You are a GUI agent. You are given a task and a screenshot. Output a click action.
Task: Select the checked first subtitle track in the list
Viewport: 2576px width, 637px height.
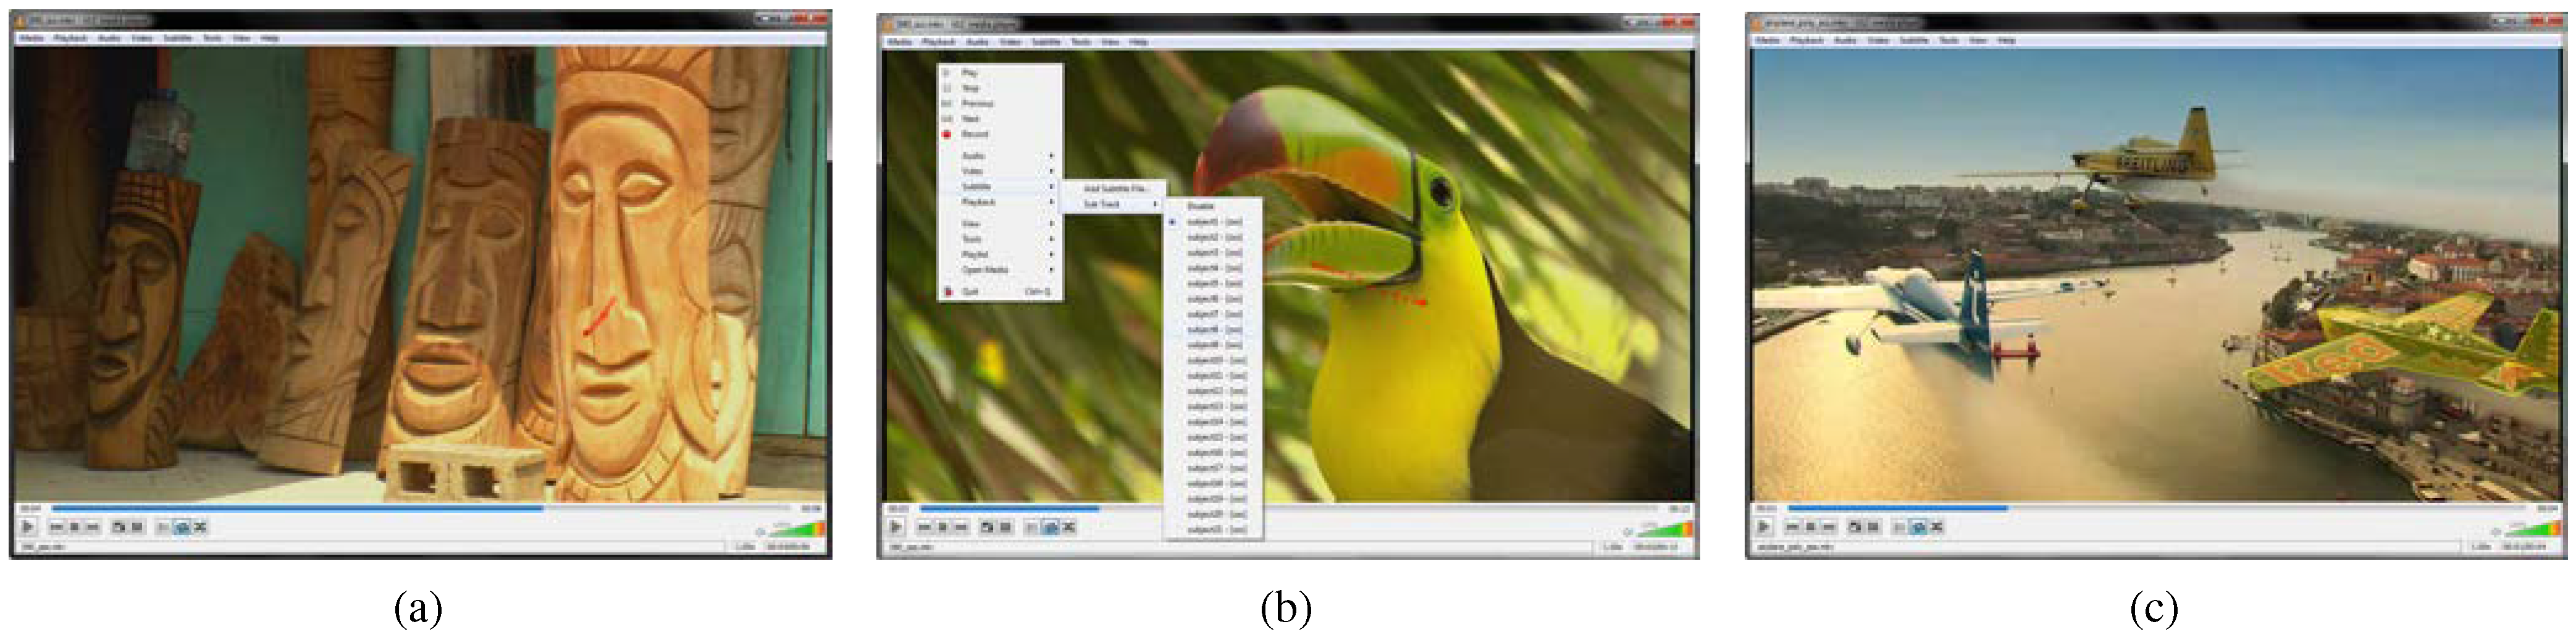tap(1214, 222)
